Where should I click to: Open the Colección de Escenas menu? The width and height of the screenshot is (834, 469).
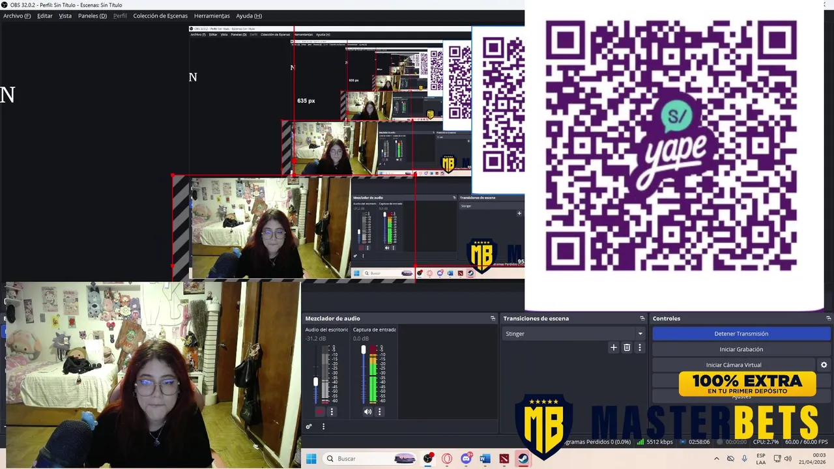[x=160, y=16]
